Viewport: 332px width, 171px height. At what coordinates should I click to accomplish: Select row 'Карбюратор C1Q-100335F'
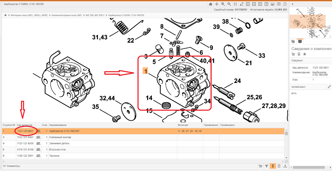tap(143, 131)
